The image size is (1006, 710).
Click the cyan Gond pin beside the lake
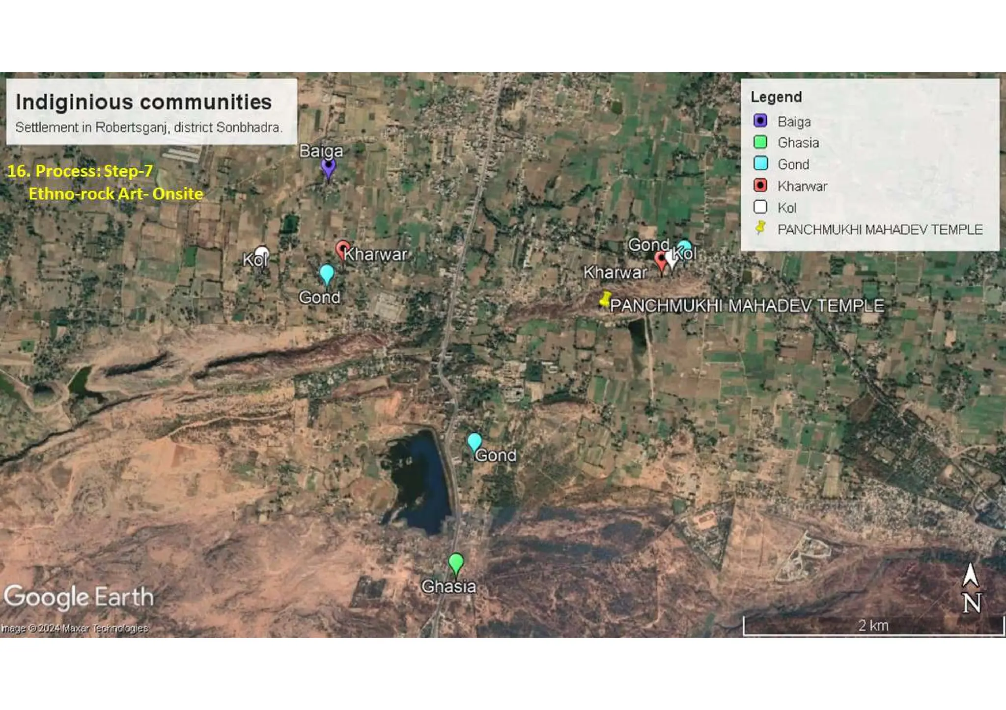coord(474,441)
